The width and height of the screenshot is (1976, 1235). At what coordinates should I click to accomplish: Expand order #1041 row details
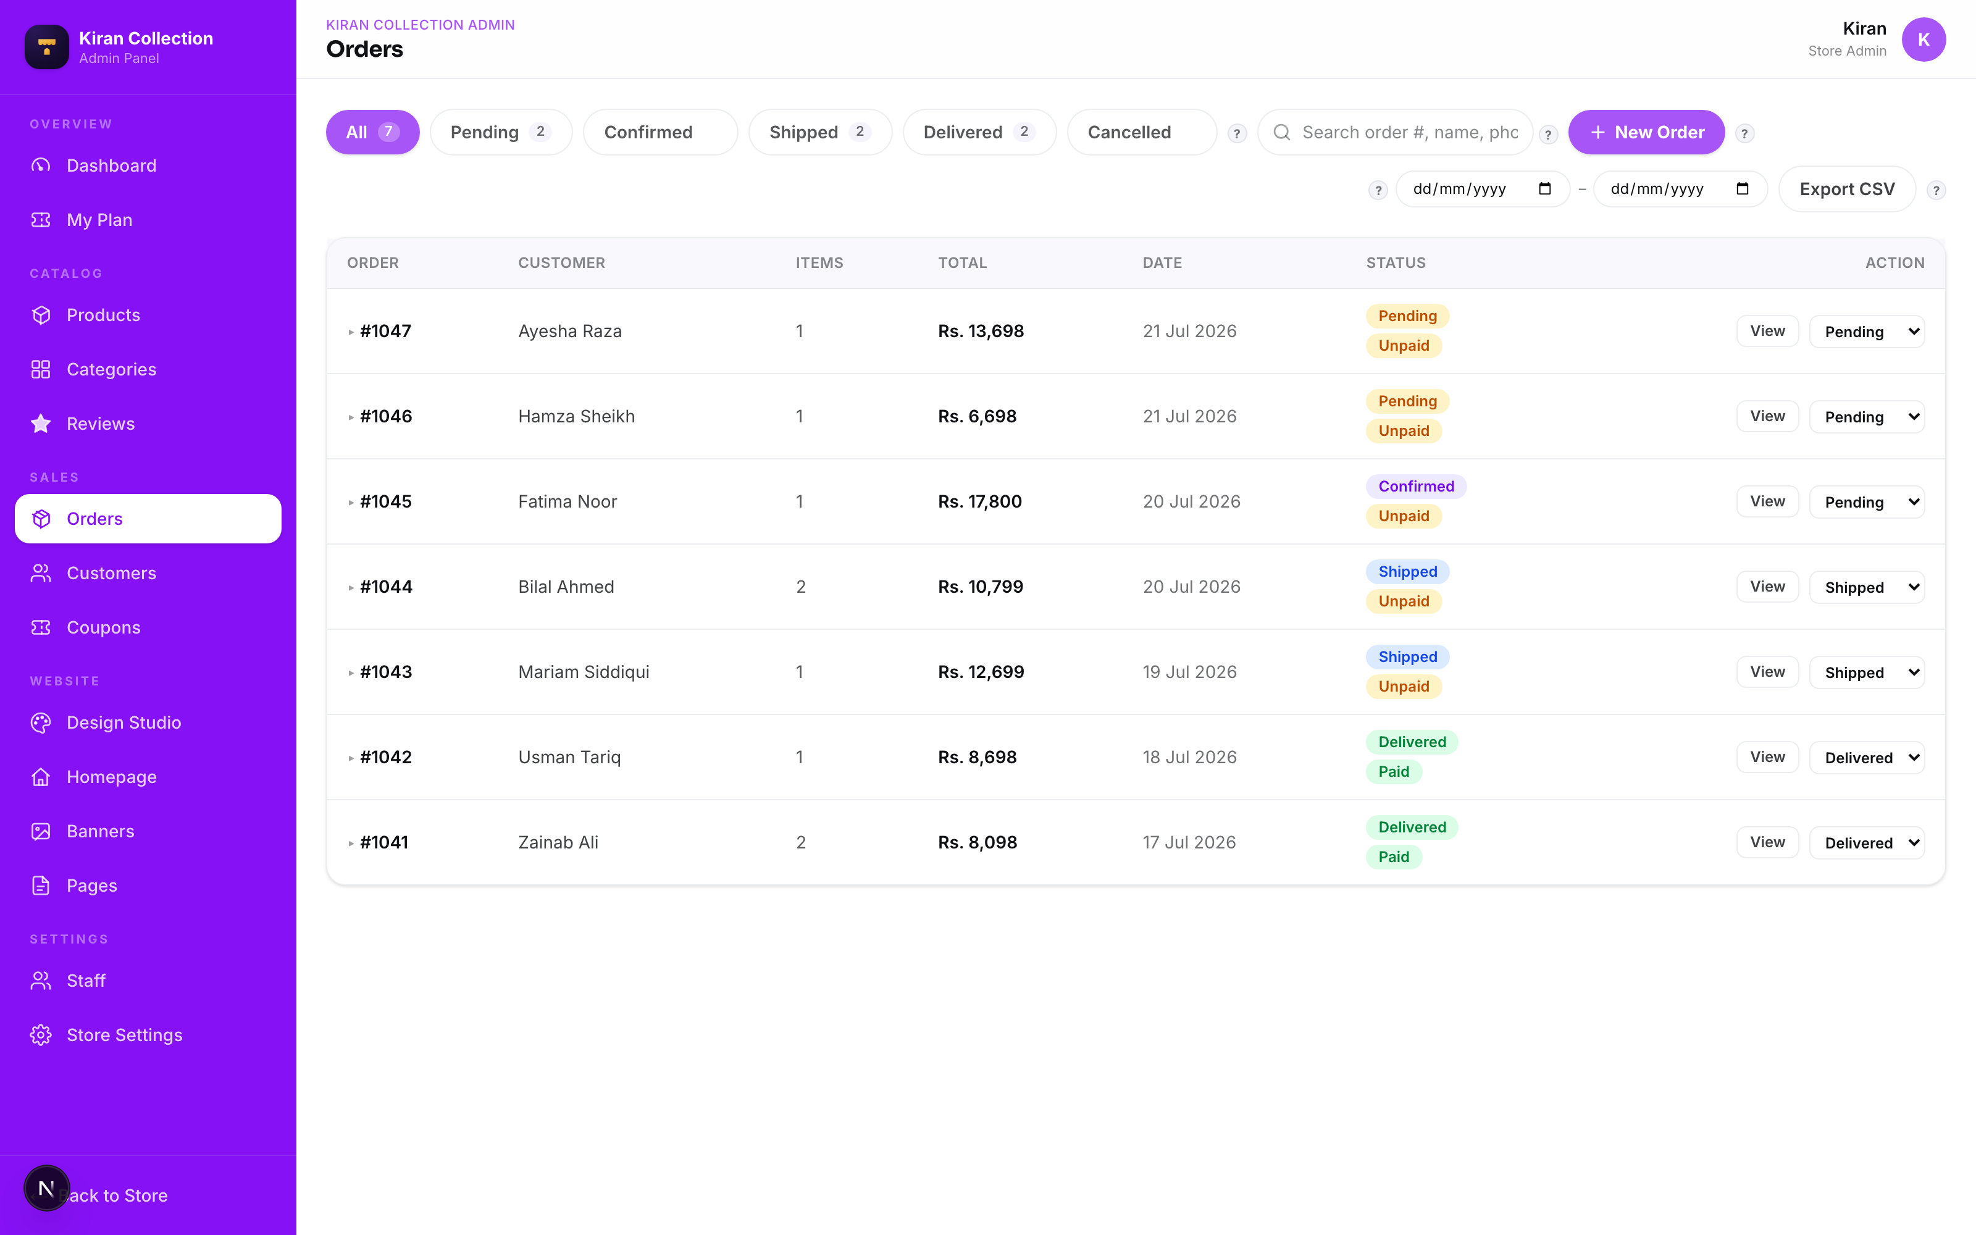[351, 843]
